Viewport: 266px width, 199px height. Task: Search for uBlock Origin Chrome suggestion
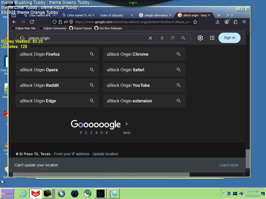[144, 54]
